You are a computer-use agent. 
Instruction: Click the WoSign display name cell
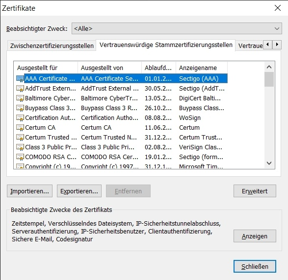click(x=190, y=118)
